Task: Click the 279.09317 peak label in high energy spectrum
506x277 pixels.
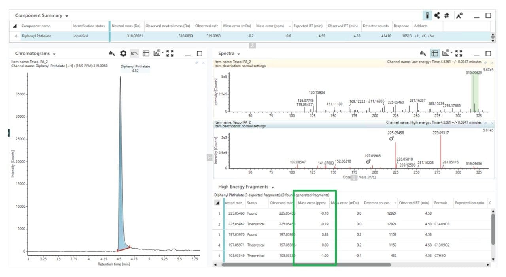Action: [440, 133]
